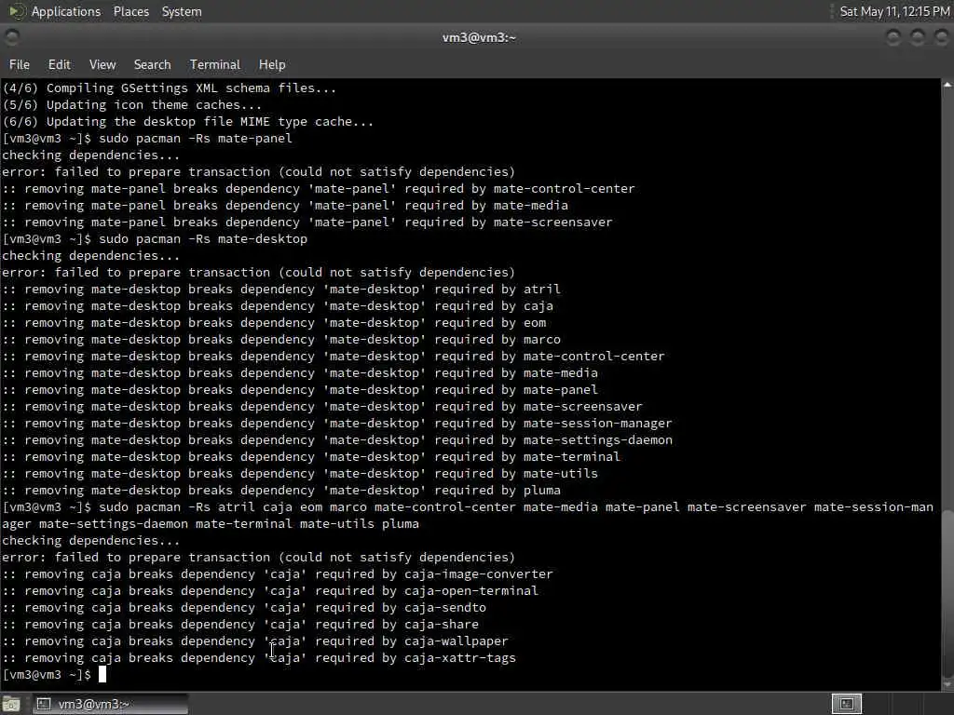
Task: Click the Applications menu logo icon
Action: click(x=17, y=11)
